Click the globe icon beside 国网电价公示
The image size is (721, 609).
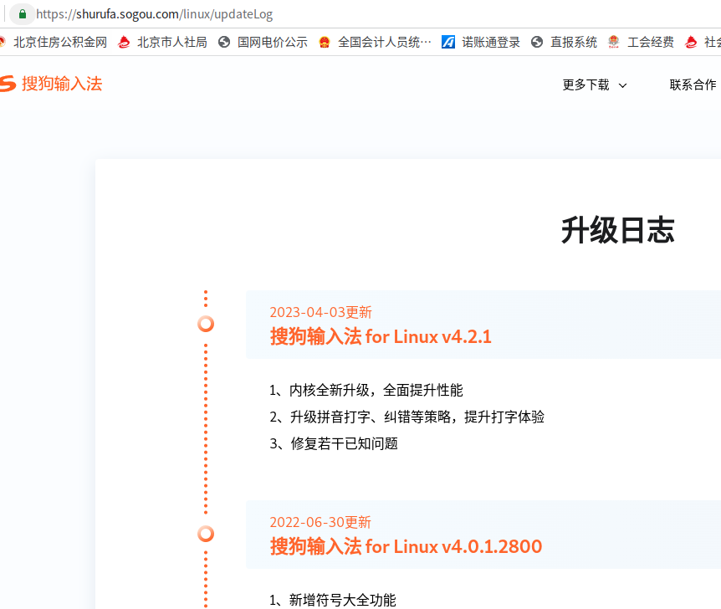(x=224, y=43)
